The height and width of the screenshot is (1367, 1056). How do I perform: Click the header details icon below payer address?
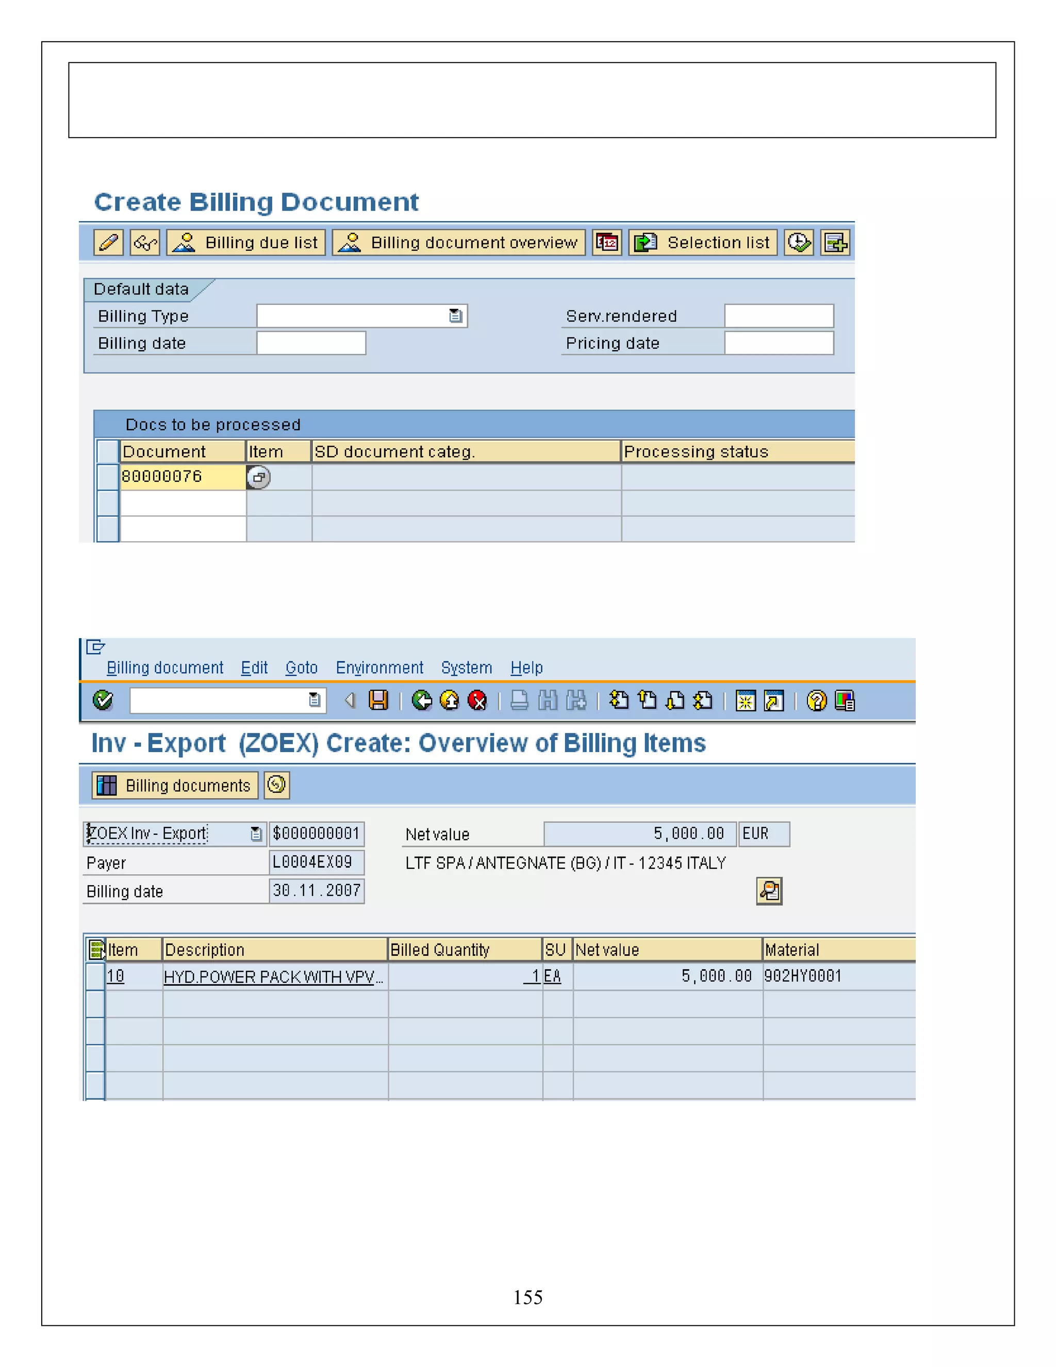point(769,891)
